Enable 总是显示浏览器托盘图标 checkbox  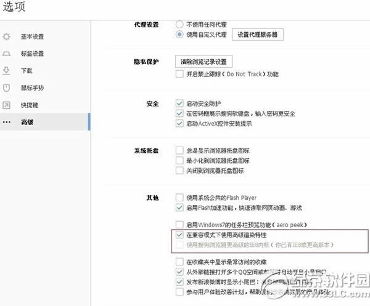click(179, 150)
